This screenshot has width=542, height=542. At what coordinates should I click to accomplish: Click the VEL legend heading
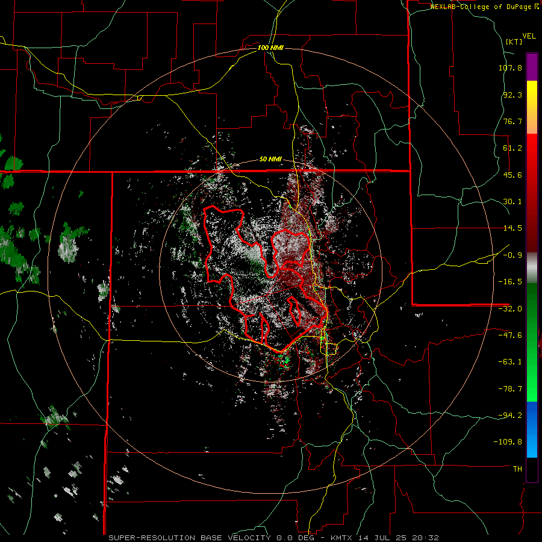pyautogui.click(x=529, y=36)
